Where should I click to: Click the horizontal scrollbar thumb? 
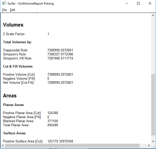(x=72, y=146)
